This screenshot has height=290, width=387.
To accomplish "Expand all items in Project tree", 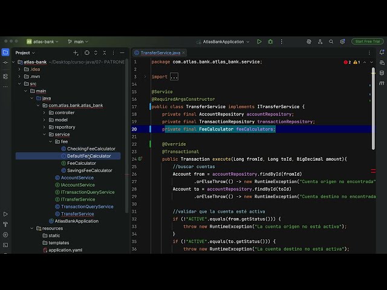I will [x=96, y=53].
